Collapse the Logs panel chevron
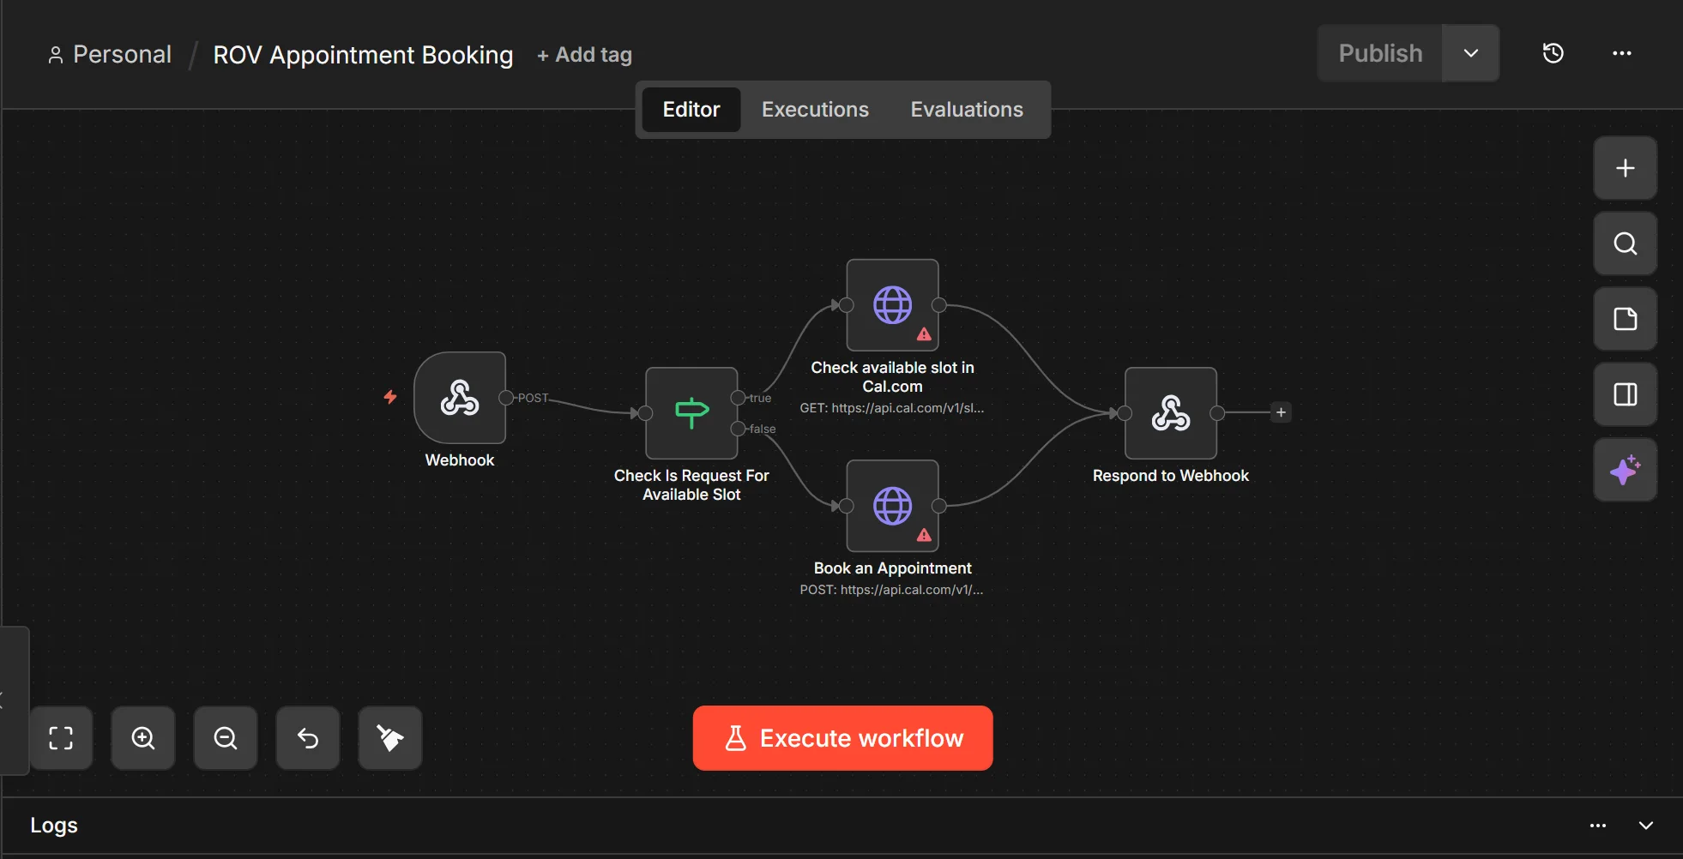 [x=1646, y=825]
